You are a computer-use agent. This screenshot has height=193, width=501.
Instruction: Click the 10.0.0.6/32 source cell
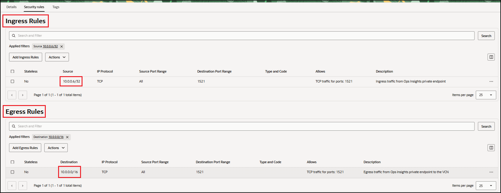tap(72, 81)
